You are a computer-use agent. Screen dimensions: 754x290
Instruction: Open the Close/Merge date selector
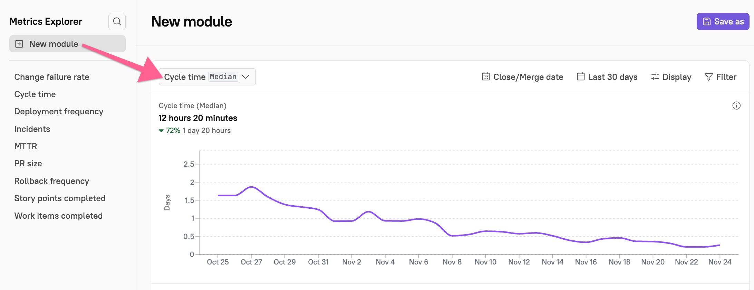pos(528,77)
